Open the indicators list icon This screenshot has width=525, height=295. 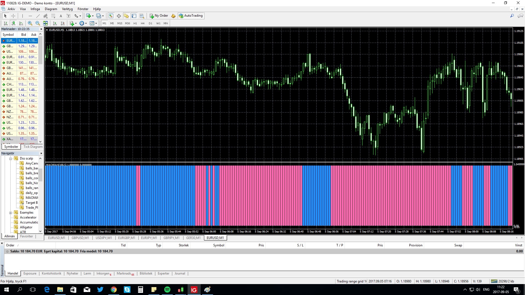click(x=72, y=23)
